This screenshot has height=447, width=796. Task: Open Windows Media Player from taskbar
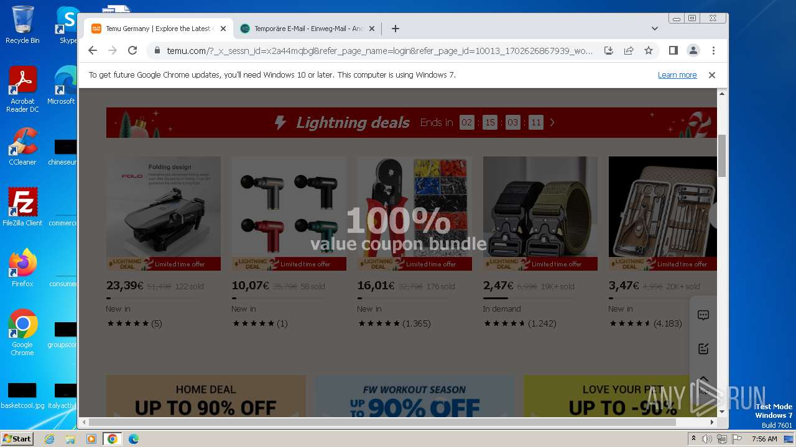91,439
